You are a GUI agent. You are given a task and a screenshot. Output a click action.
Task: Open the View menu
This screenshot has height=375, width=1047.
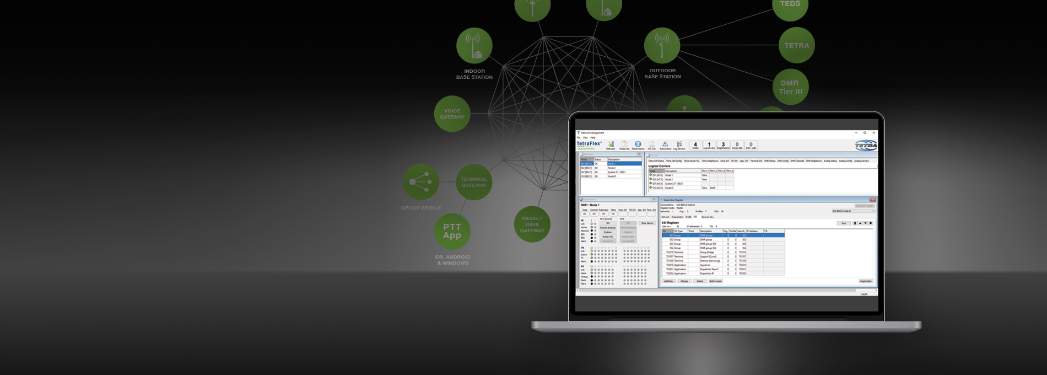pyautogui.click(x=585, y=137)
